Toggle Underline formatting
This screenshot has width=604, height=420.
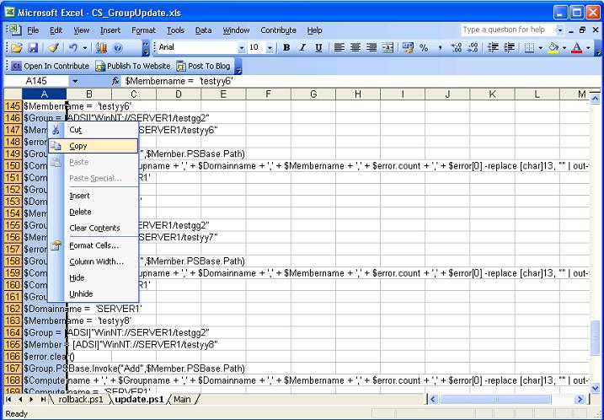click(318, 48)
